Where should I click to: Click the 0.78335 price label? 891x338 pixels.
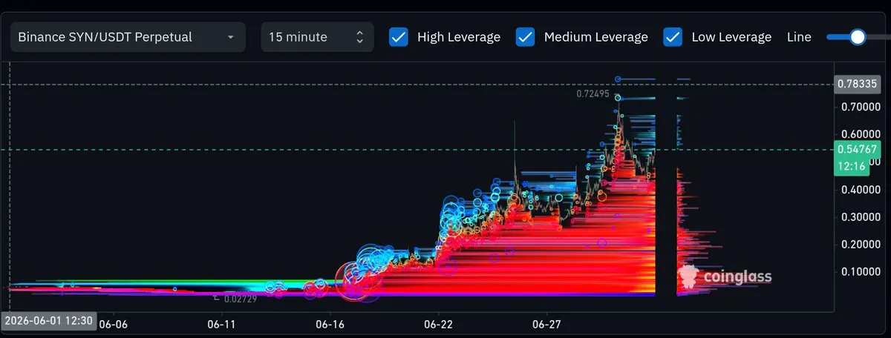pos(858,84)
